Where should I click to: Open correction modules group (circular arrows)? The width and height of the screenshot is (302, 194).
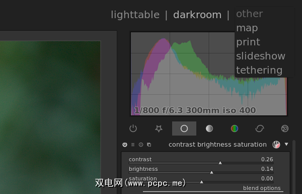click(x=260, y=129)
